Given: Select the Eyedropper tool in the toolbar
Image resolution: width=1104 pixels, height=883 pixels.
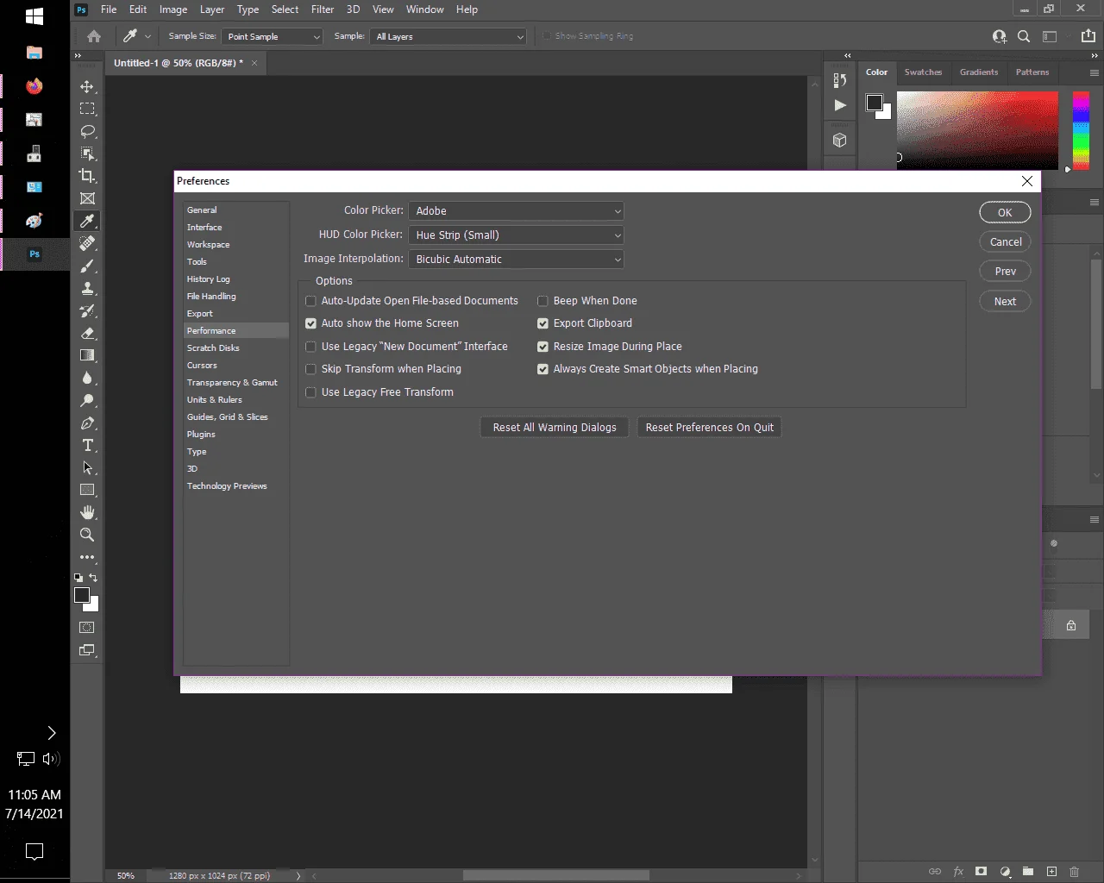Looking at the screenshot, I should tap(87, 221).
